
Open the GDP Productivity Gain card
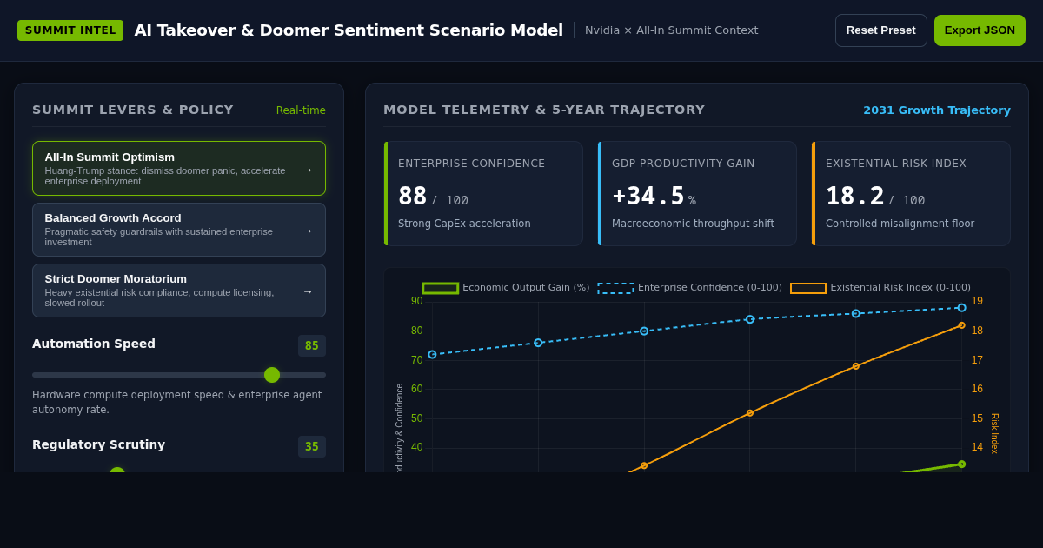pos(697,194)
